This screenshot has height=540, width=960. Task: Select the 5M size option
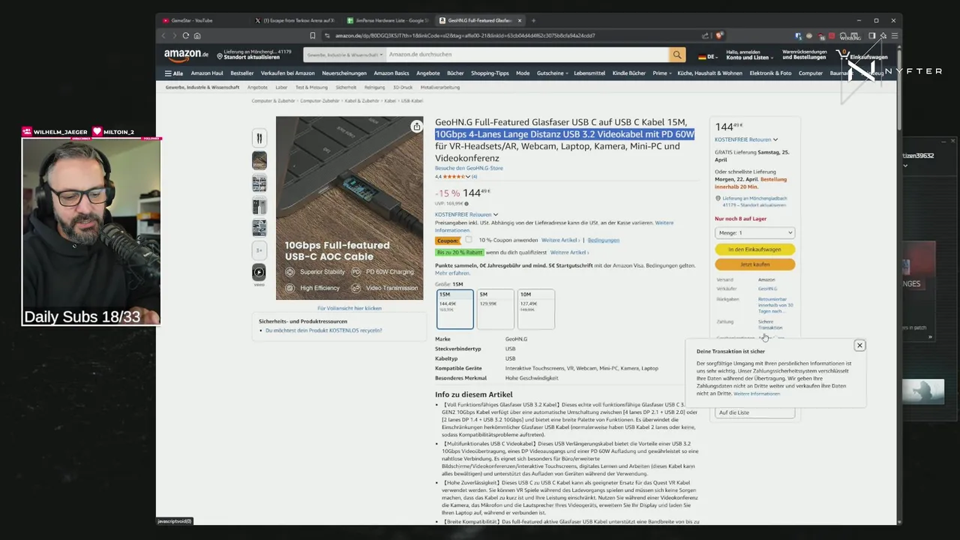(x=496, y=309)
